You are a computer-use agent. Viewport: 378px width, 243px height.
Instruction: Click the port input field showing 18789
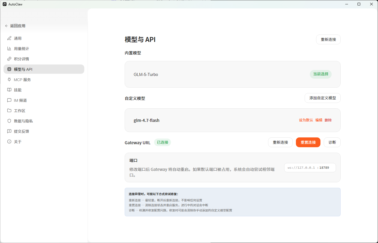point(310,168)
